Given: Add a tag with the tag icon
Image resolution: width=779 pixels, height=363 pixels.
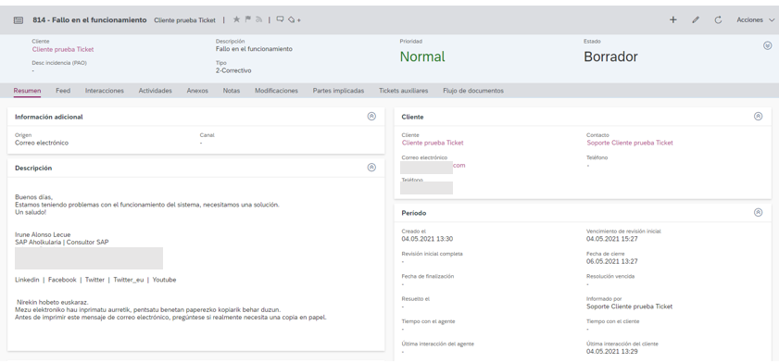Looking at the screenshot, I should click(295, 19).
